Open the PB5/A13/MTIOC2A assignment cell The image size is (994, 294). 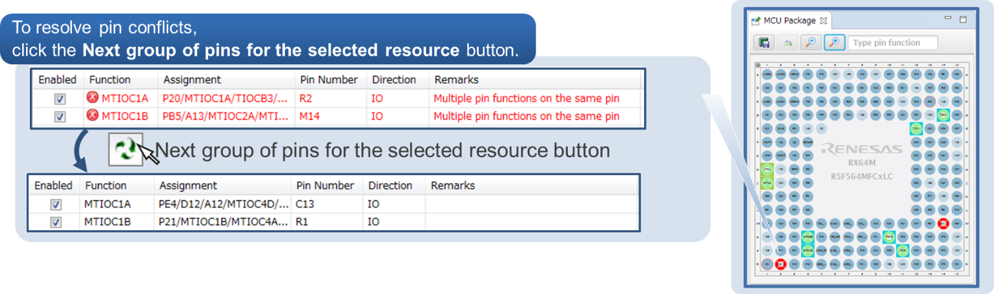[227, 116]
